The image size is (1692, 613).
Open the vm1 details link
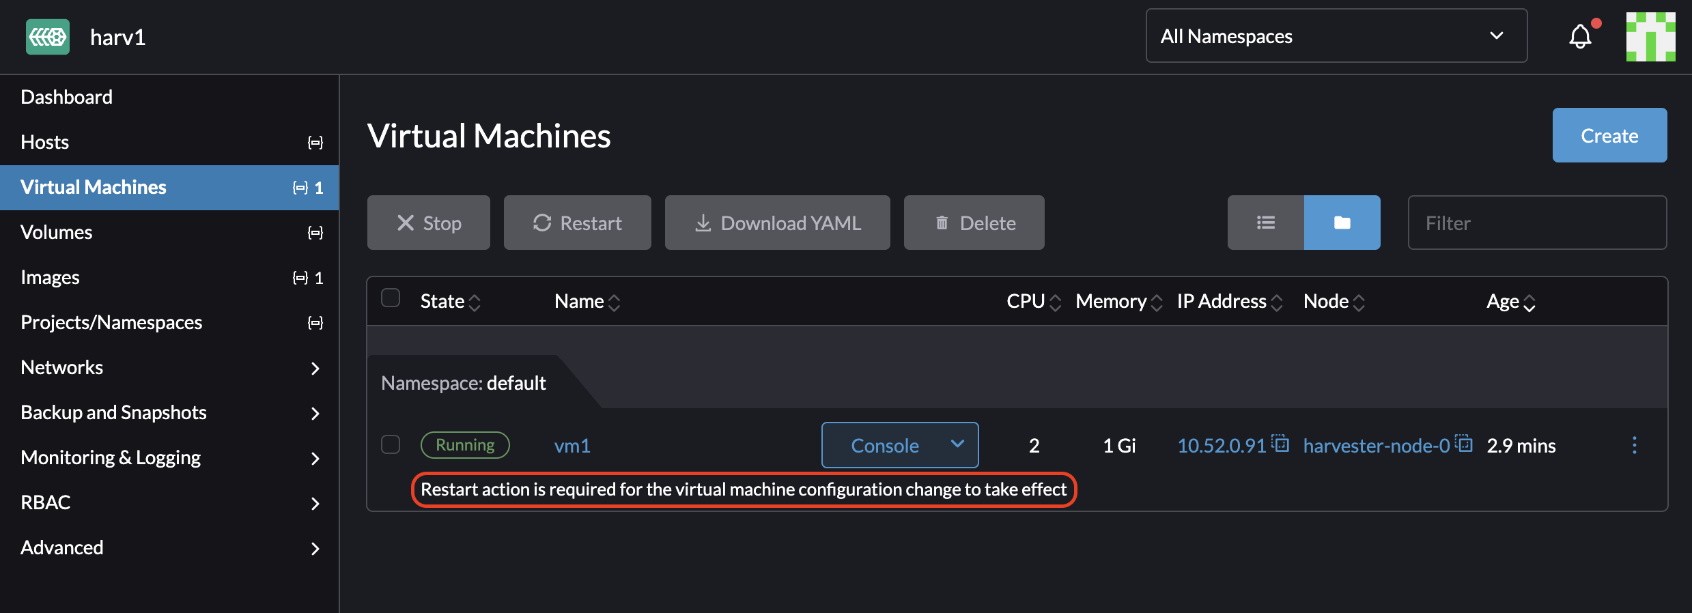click(572, 445)
